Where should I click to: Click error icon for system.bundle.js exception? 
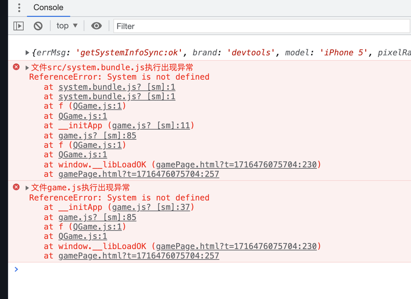click(x=16, y=67)
